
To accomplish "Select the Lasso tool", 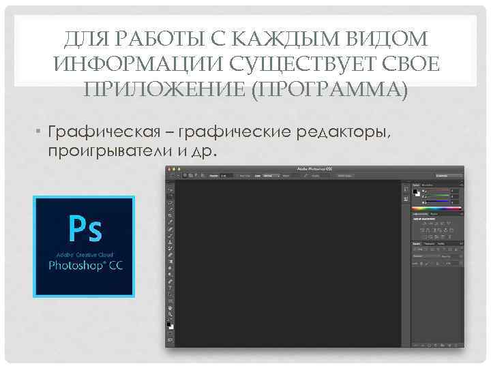I will pos(171,203).
